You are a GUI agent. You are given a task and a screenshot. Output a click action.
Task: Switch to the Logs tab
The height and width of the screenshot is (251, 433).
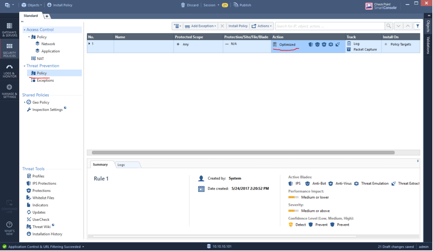pos(121,165)
